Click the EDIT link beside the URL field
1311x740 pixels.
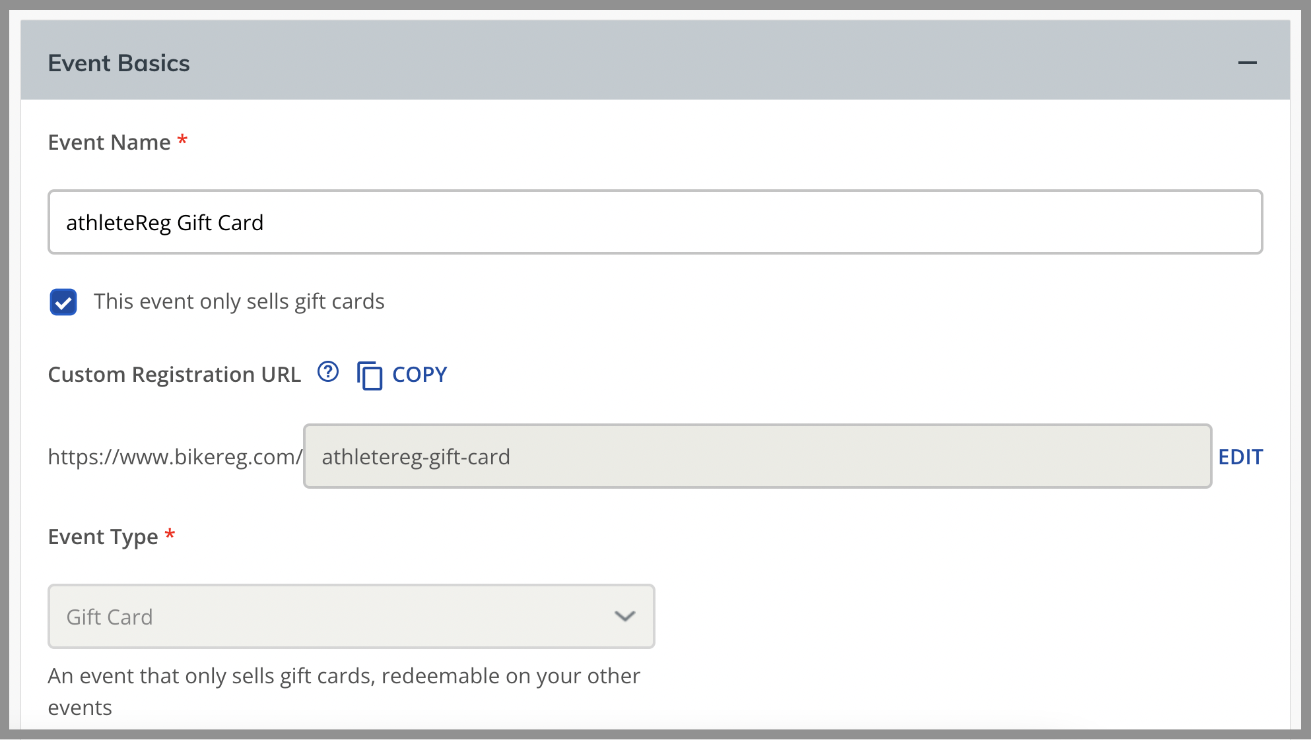pyautogui.click(x=1240, y=456)
